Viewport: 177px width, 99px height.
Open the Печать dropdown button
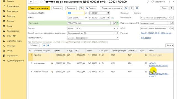pyautogui.click(x=91, y=8)
